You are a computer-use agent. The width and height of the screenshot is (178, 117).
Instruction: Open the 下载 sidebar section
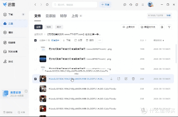(x=14, y=15)
